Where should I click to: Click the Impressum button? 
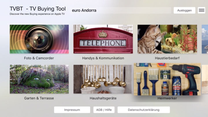coord(72,110)
